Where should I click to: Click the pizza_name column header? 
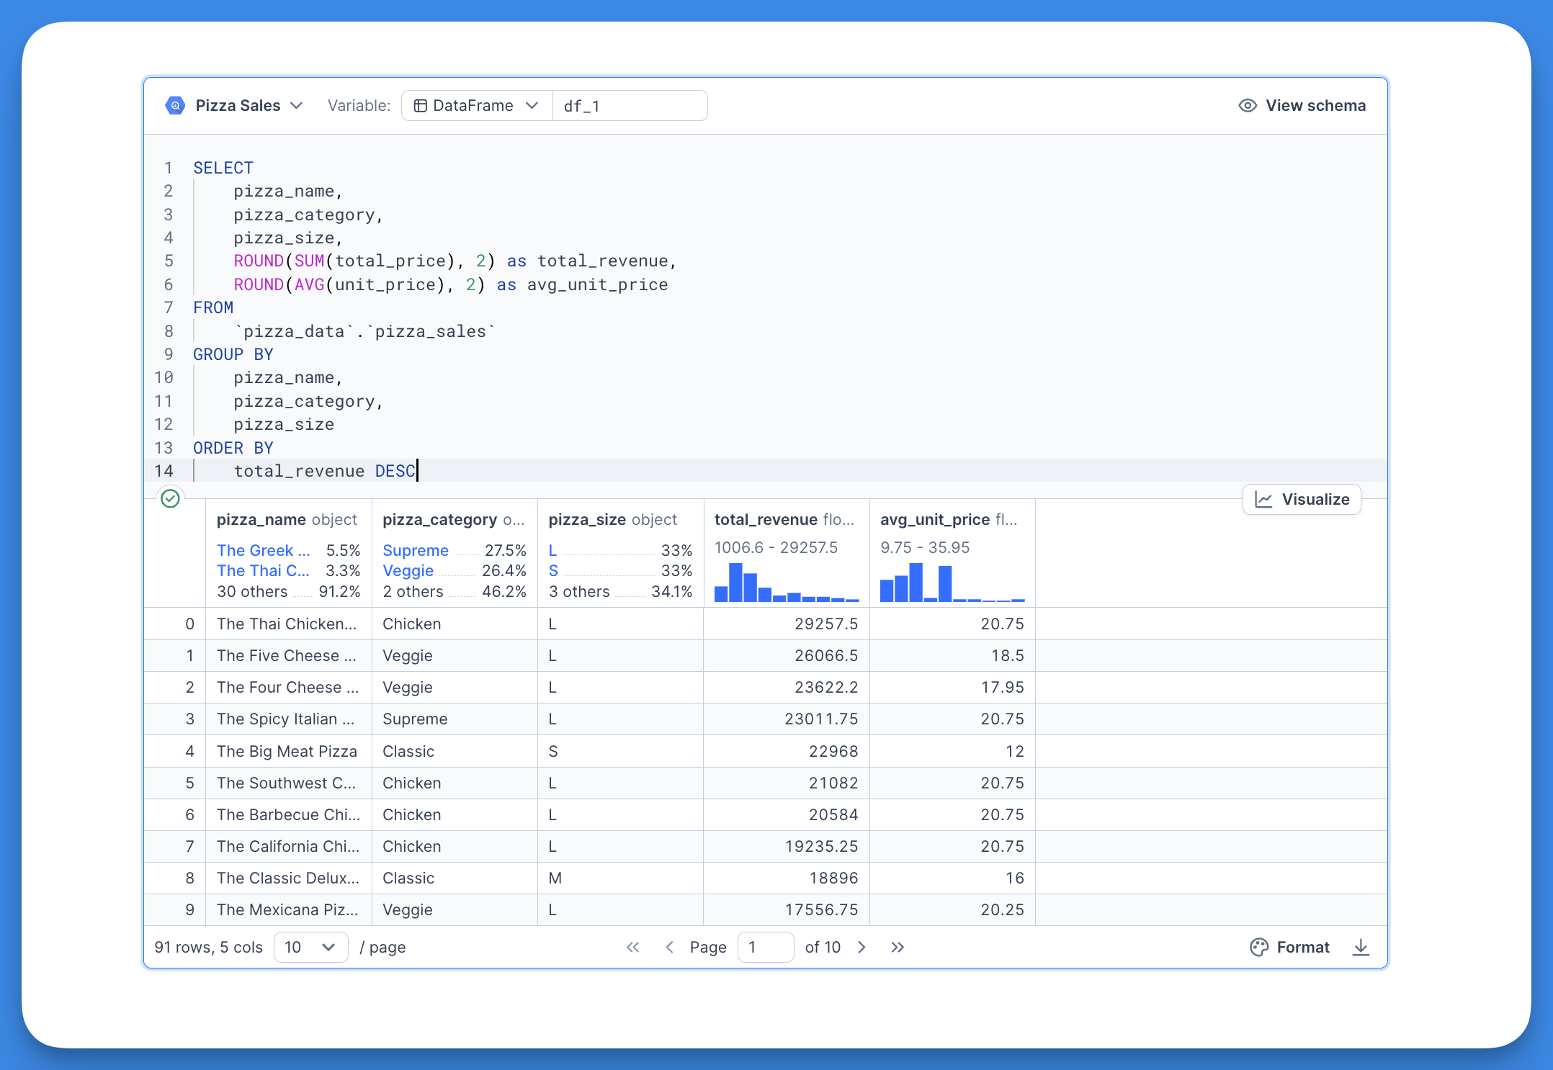pos(287,519)
